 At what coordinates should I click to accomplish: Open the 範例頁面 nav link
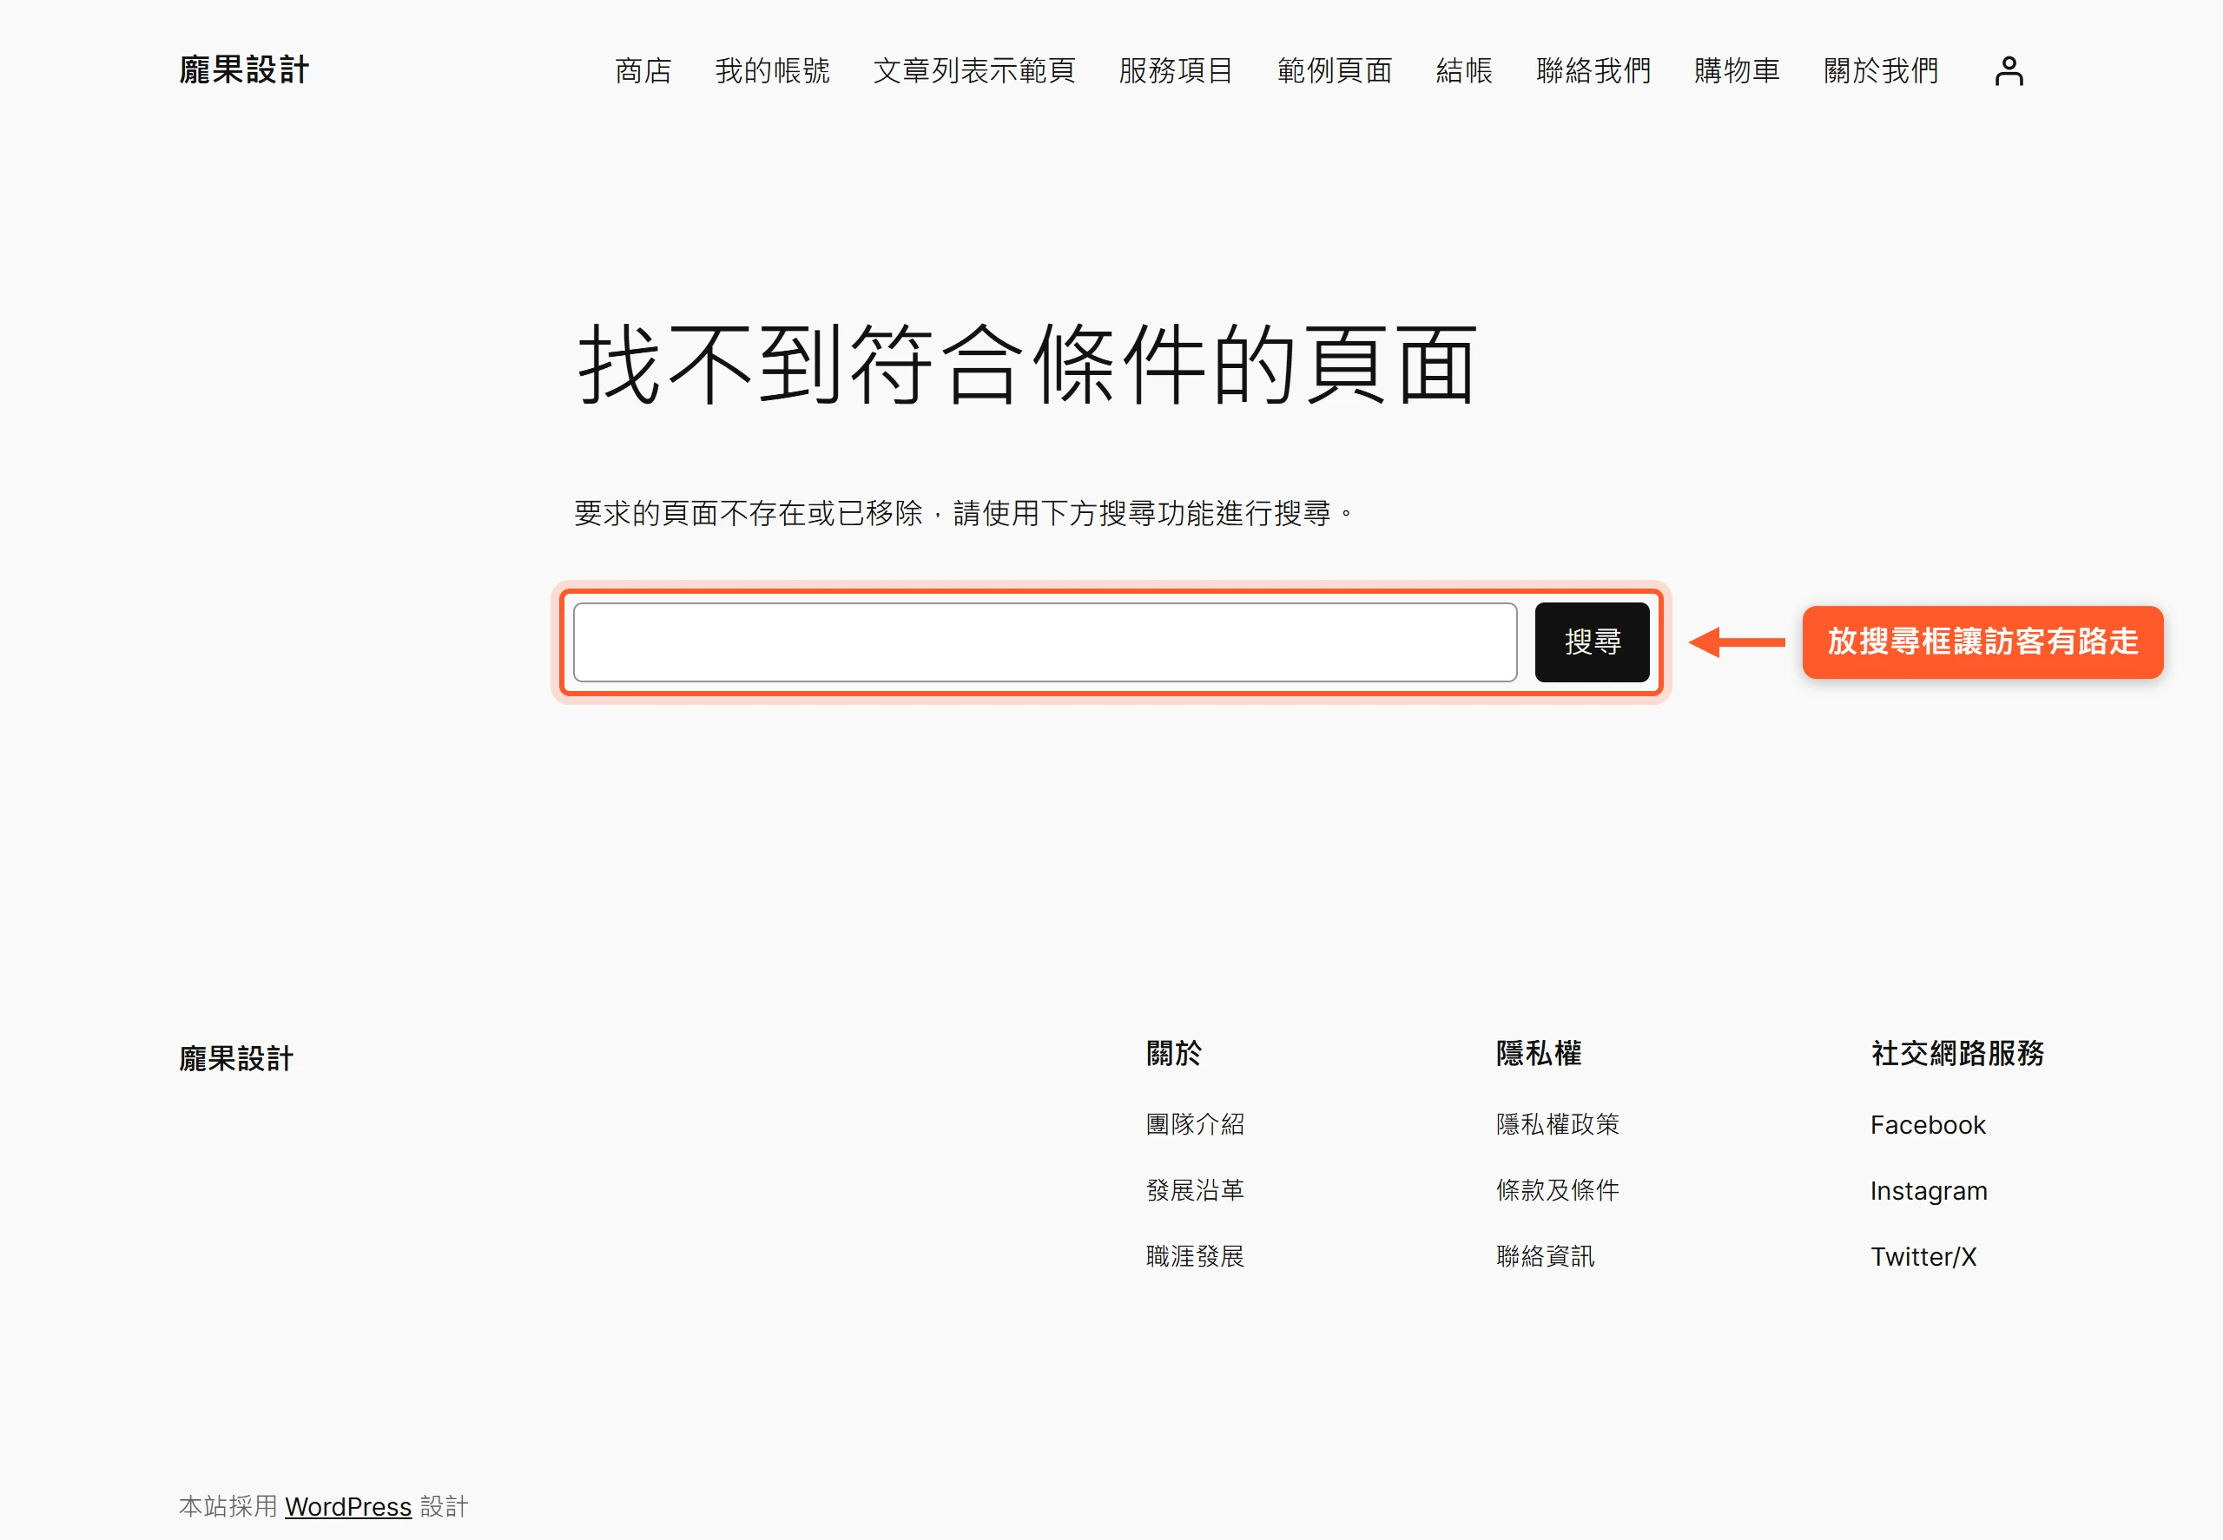[1334, 70]
